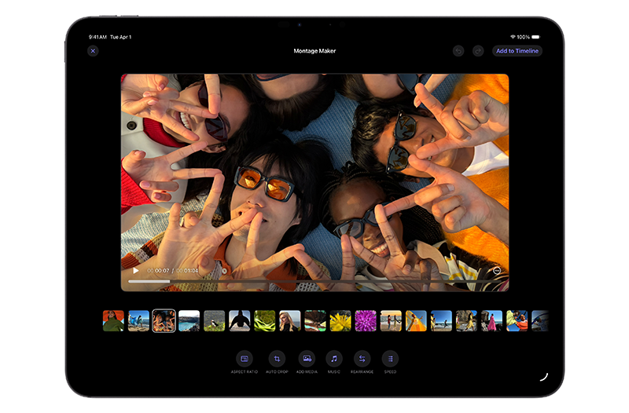This screenshot has width=629, height=413.
Task: Play the montage preview
Action: (136, 270)
